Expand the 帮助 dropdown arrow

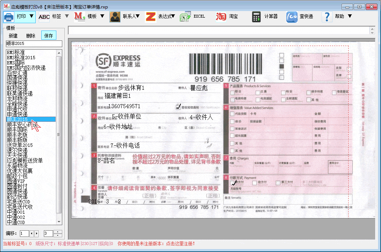350,16
